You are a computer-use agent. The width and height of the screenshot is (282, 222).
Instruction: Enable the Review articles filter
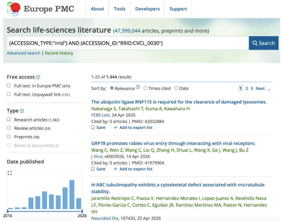point(8,128)
